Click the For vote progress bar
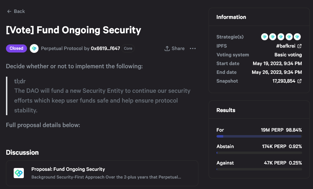 click(259, 136)
